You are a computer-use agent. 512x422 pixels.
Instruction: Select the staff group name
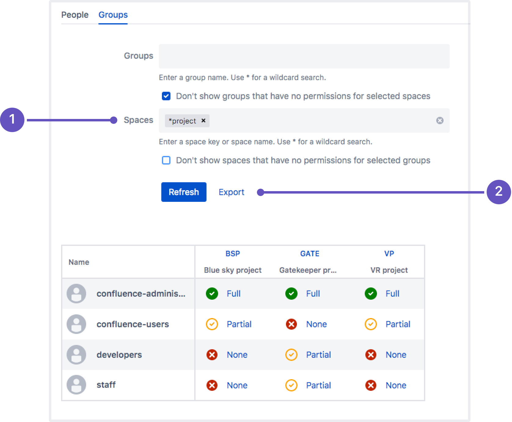106,385
